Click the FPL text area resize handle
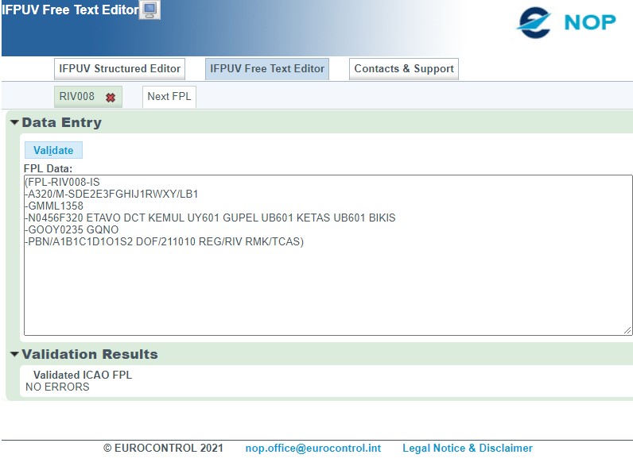The image size is (633, 466). (x=627, y=330)
